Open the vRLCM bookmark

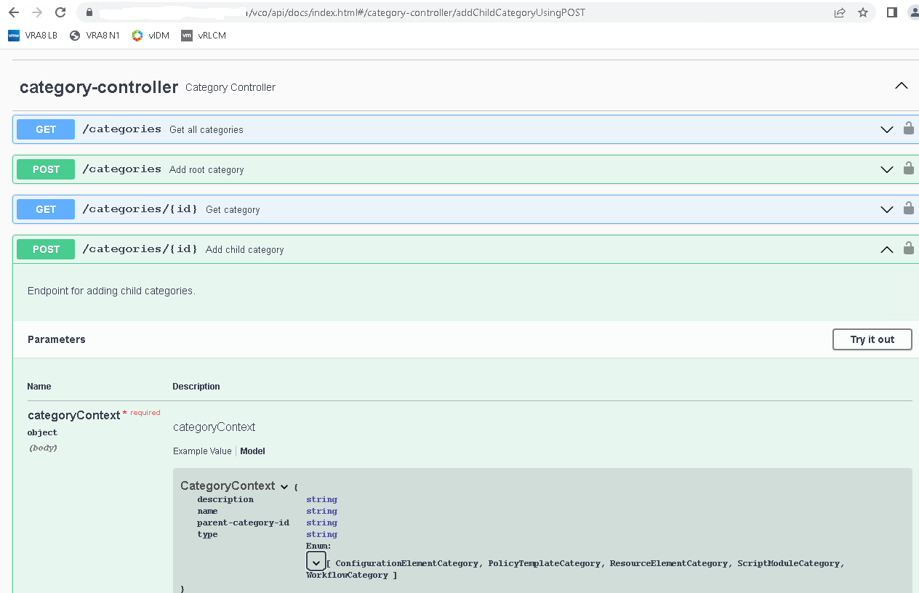click(203, 35)
